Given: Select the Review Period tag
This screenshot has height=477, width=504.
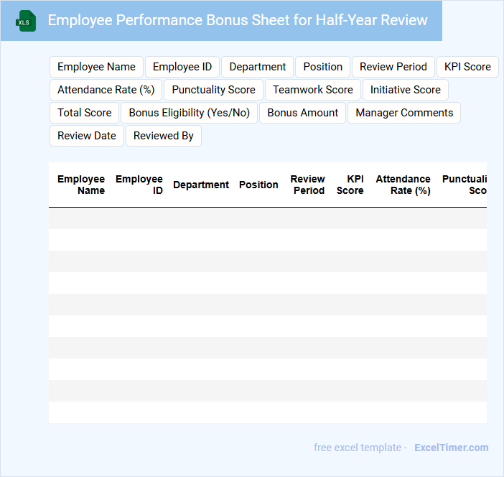Looking at the screenshot, I should [x=393, y=67].
